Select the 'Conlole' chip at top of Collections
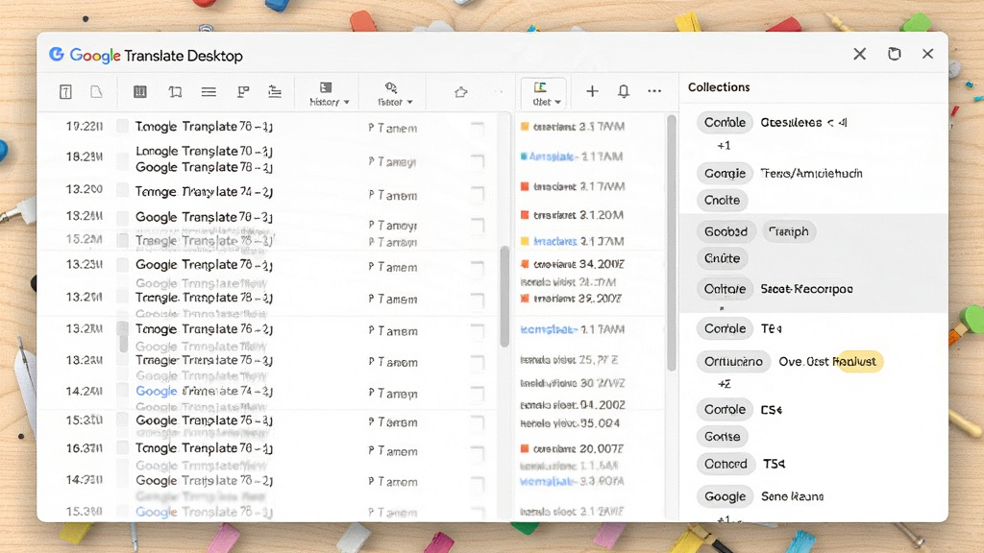984x553 pixels. coord(725,122)
